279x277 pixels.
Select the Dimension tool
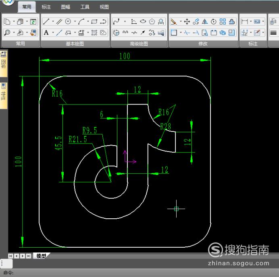click(x=245, y=22)
